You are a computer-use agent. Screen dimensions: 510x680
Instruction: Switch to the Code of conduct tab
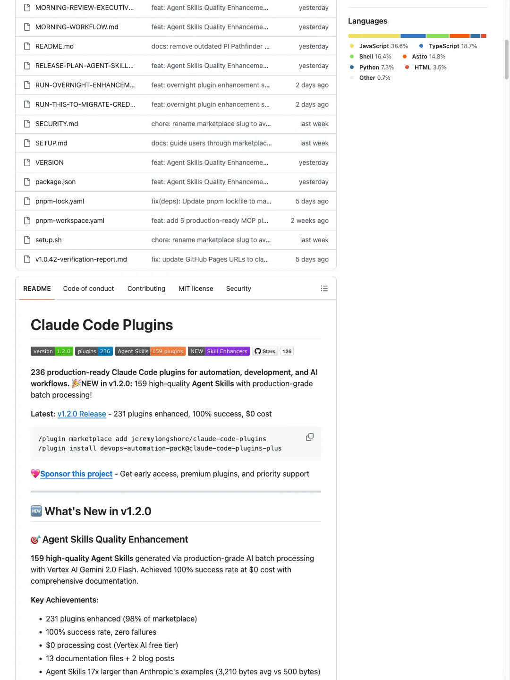coord(88,289)
